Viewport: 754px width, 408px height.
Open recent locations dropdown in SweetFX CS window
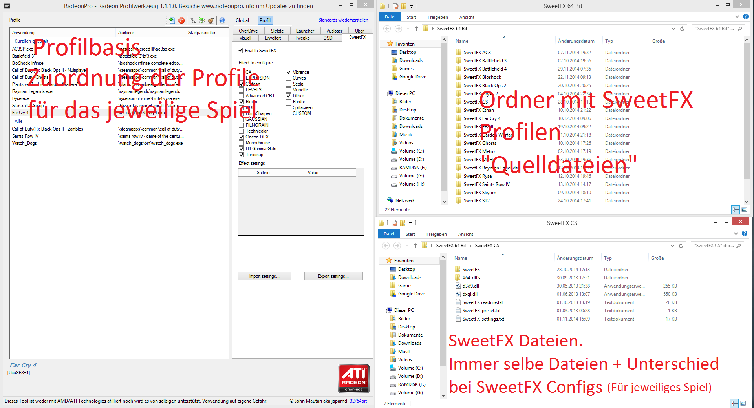(406, 246)
